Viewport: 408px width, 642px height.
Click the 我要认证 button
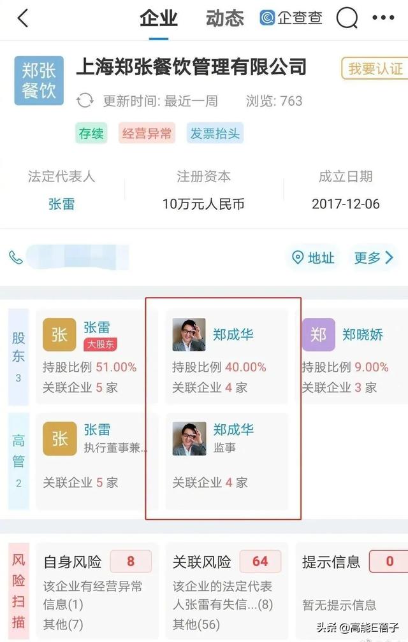click(x=374, y=68)
